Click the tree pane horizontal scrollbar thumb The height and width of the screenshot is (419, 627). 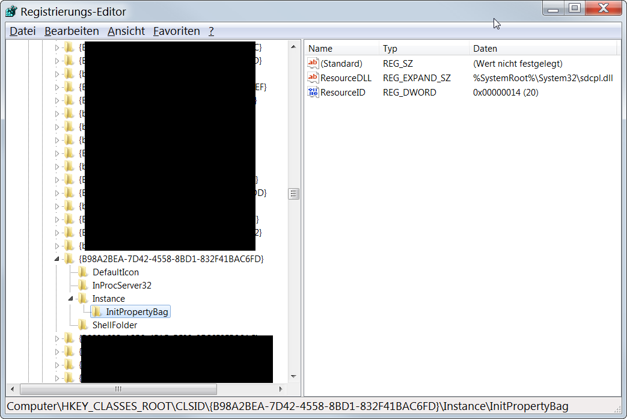118,389
